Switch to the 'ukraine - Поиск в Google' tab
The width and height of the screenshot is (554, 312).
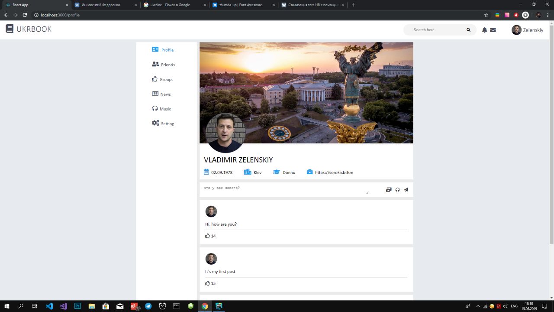[x=174, y=5]
